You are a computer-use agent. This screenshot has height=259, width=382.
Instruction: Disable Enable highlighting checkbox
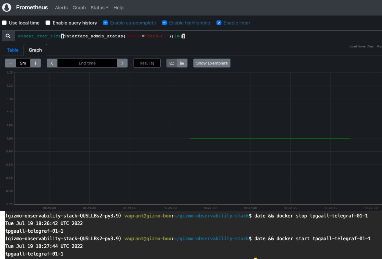(x=164, y=23)
